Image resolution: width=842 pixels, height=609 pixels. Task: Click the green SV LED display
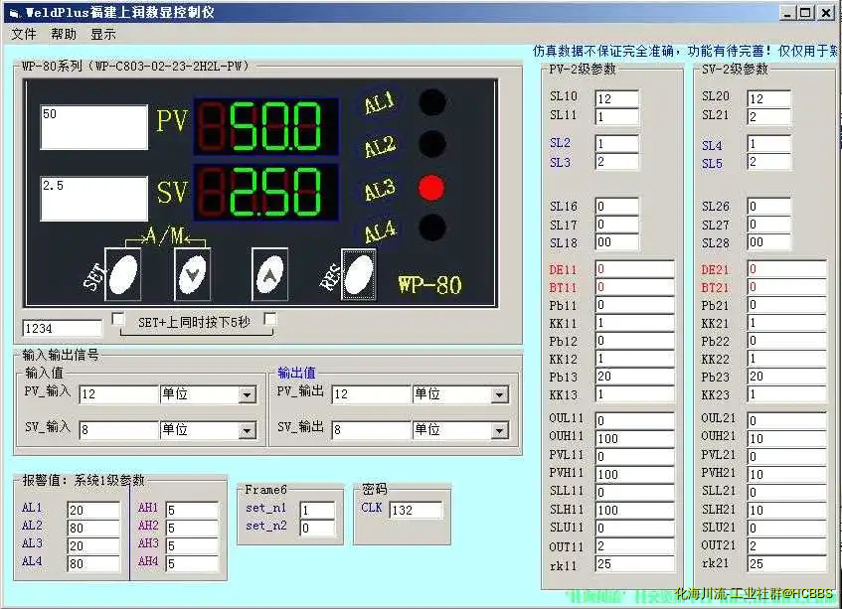(266, 192)
